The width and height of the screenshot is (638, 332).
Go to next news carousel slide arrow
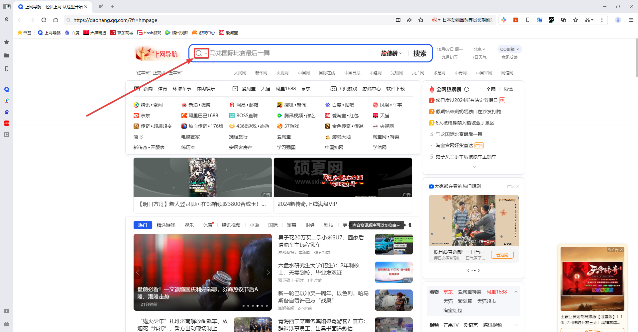[268, 272]
